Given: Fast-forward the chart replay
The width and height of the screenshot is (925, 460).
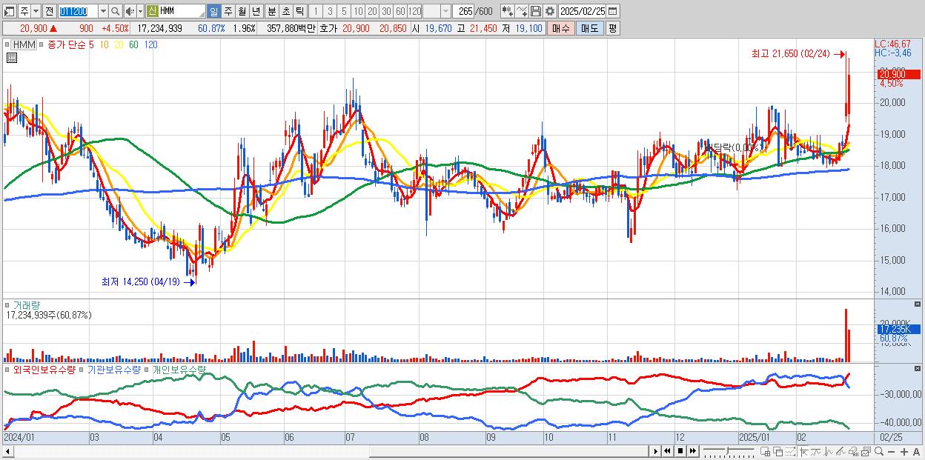Looking at the screenshot, I should [x=692, y=451].
